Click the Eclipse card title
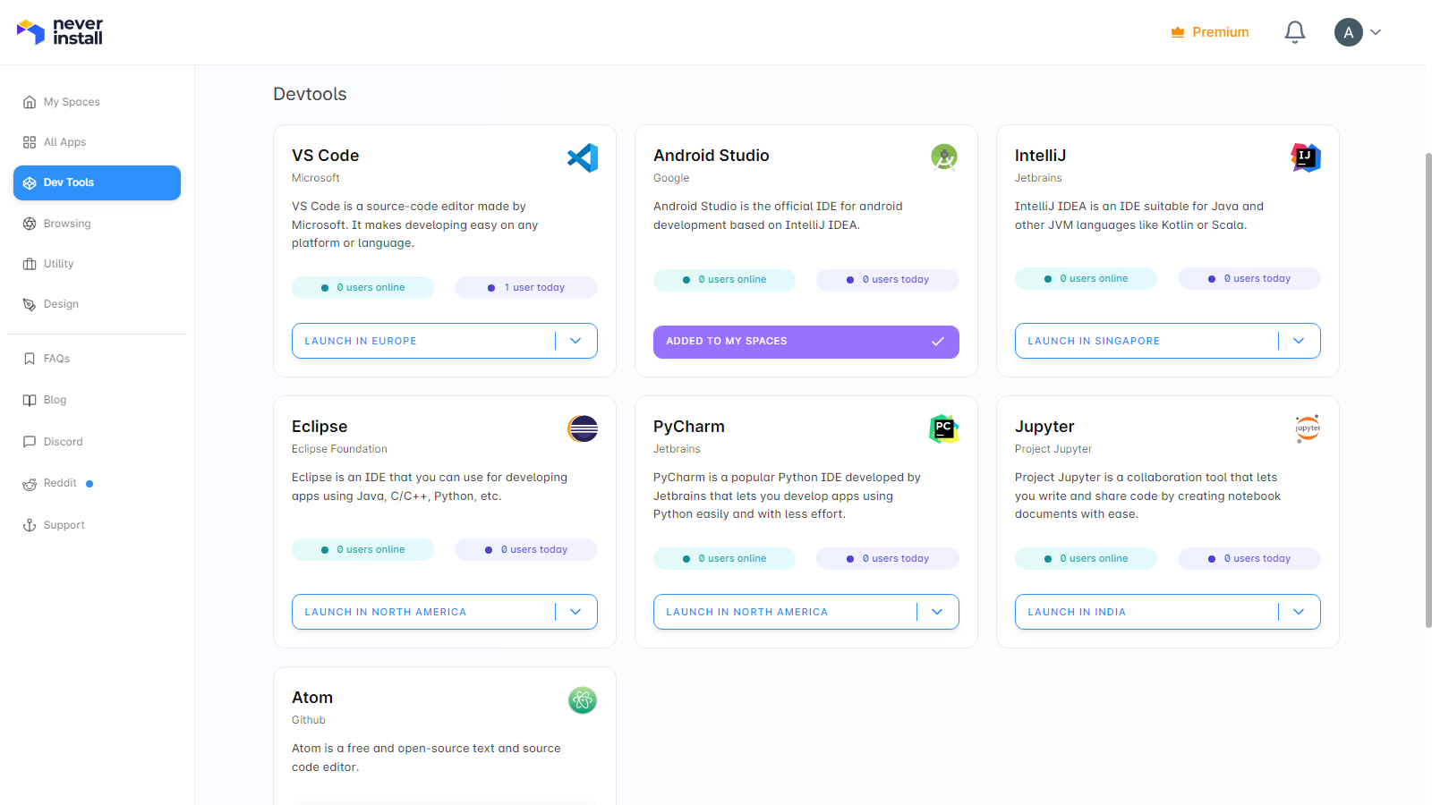This screenshot has height=805, width=1432. click(320, 427)
